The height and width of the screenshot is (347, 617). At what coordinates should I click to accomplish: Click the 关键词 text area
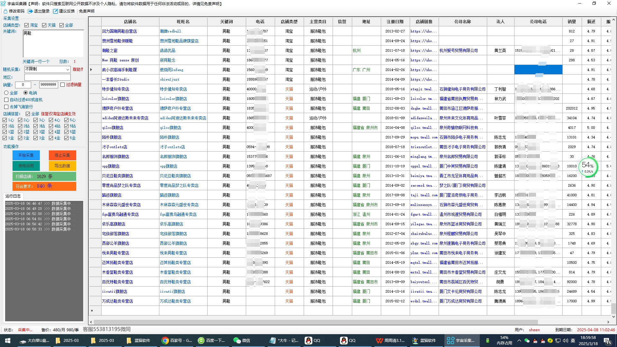pyautogui.click(x=53, y=44)
